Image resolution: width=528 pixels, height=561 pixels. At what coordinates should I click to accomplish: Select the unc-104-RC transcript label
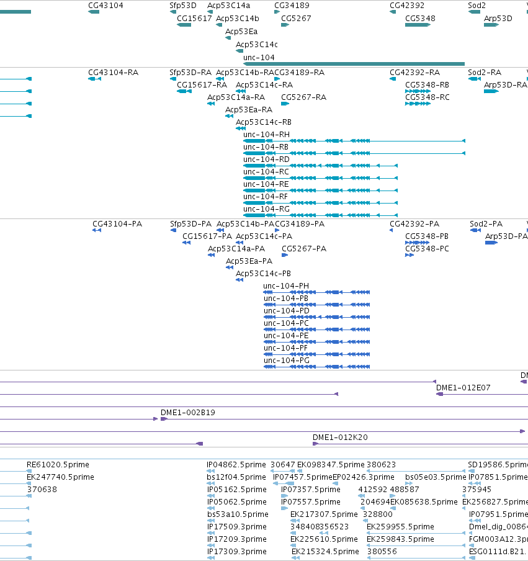266,172
